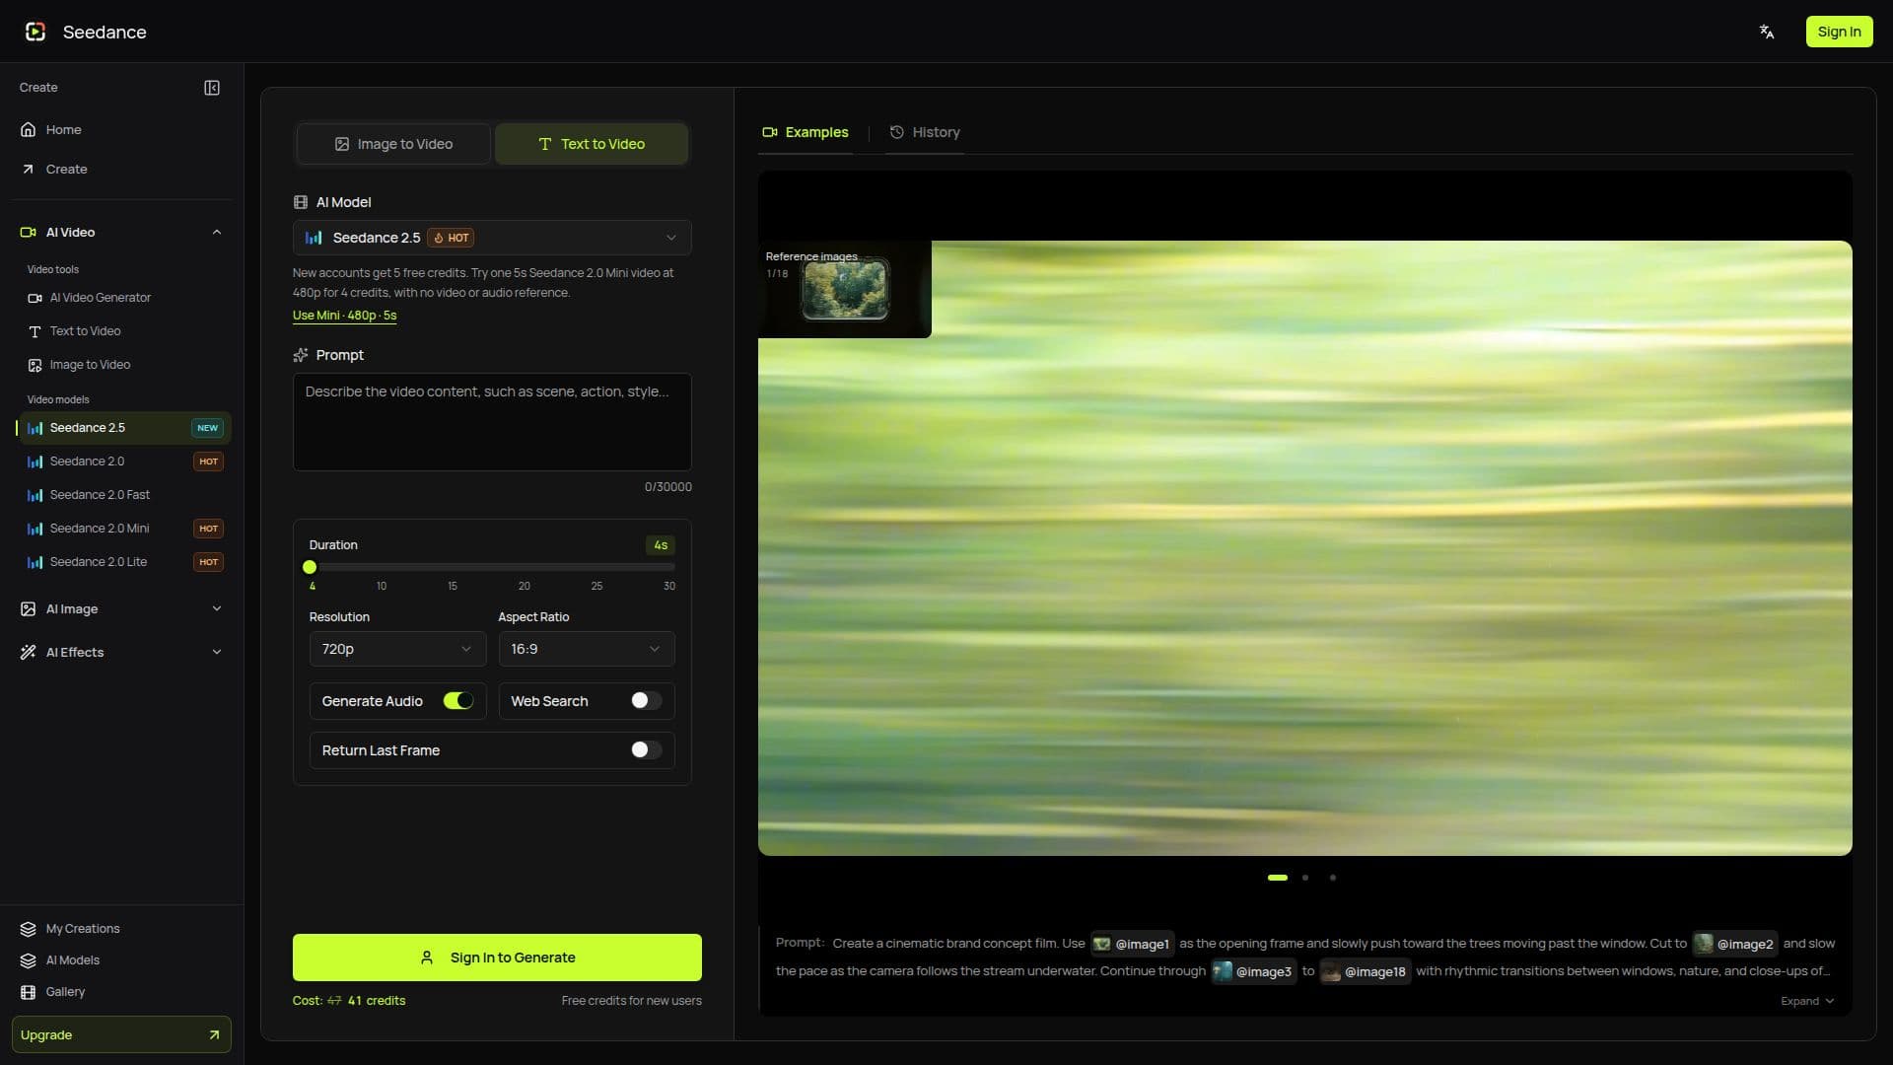Open the Resolution 720p dropdown
The height and width of the screenshot is (1065, 1893).
397,649
